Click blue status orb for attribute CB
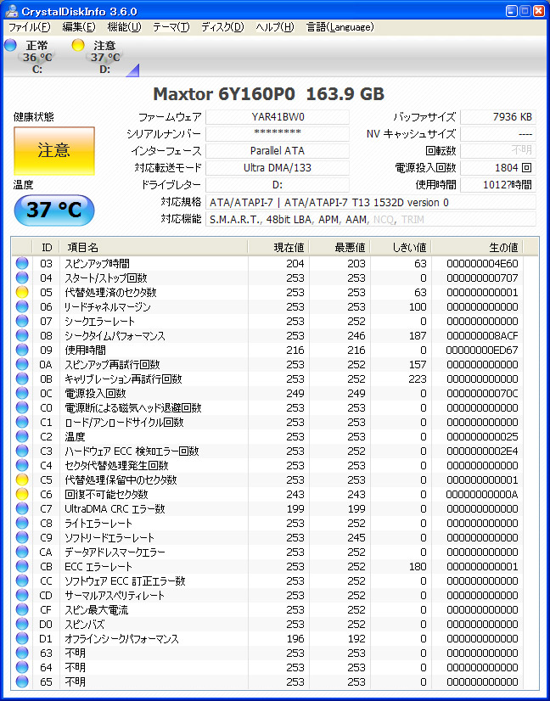 (x=22, y=566)
